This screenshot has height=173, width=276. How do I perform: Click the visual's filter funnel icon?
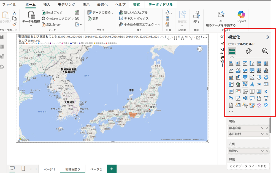(191, 38)
